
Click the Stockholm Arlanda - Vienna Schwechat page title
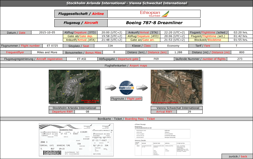tap(127, 3)
